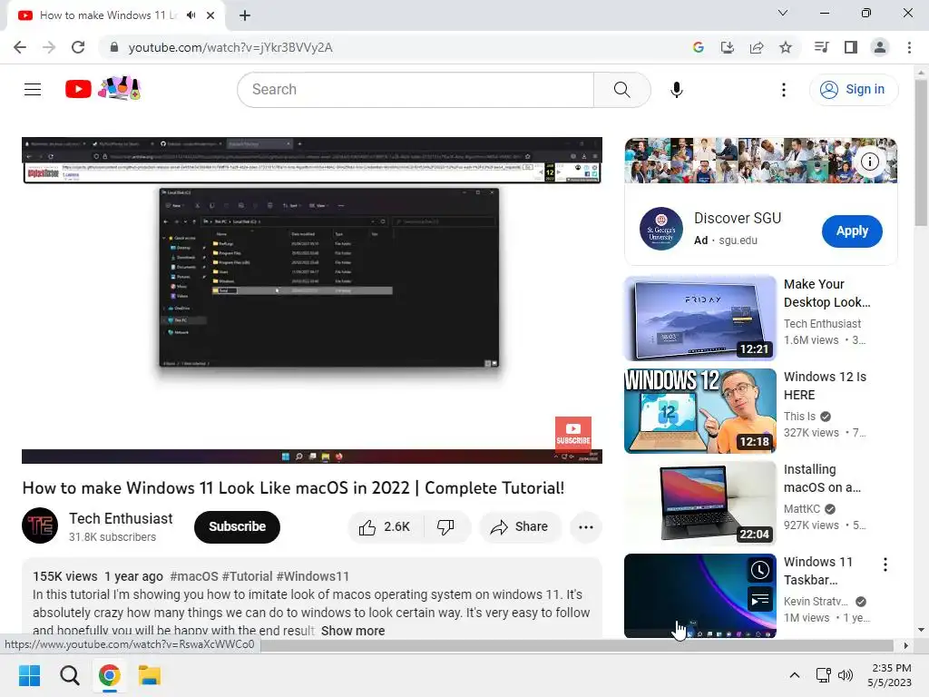The height and width of the screenshot is (697, 929).
Task: Click the horizontal scrollbar right arrow
Action: 906,645
